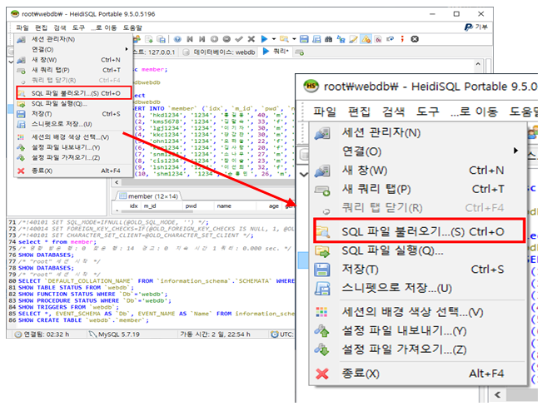Collapse the tree chevron under the small menu bar
The image size is (547, 411).
11,62
